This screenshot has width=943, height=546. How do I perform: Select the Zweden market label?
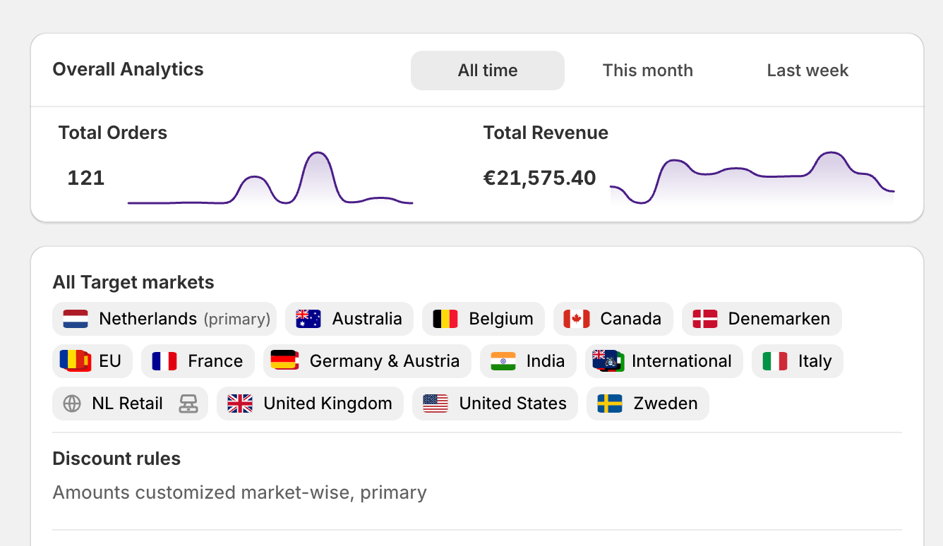pyautogui.click(x=666, y=404)
